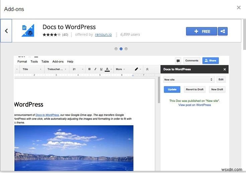Click the Edit button beside New site
Image resolution: width=246 pixels, height=173 pixels.
pyautogui.click(x=221, y=79)
